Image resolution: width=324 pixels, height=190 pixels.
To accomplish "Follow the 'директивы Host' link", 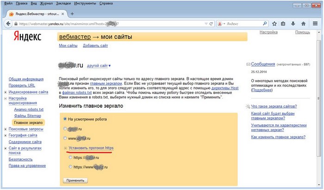I will click(x=225, y=88).
